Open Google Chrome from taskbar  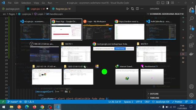(x=42, y=107)
